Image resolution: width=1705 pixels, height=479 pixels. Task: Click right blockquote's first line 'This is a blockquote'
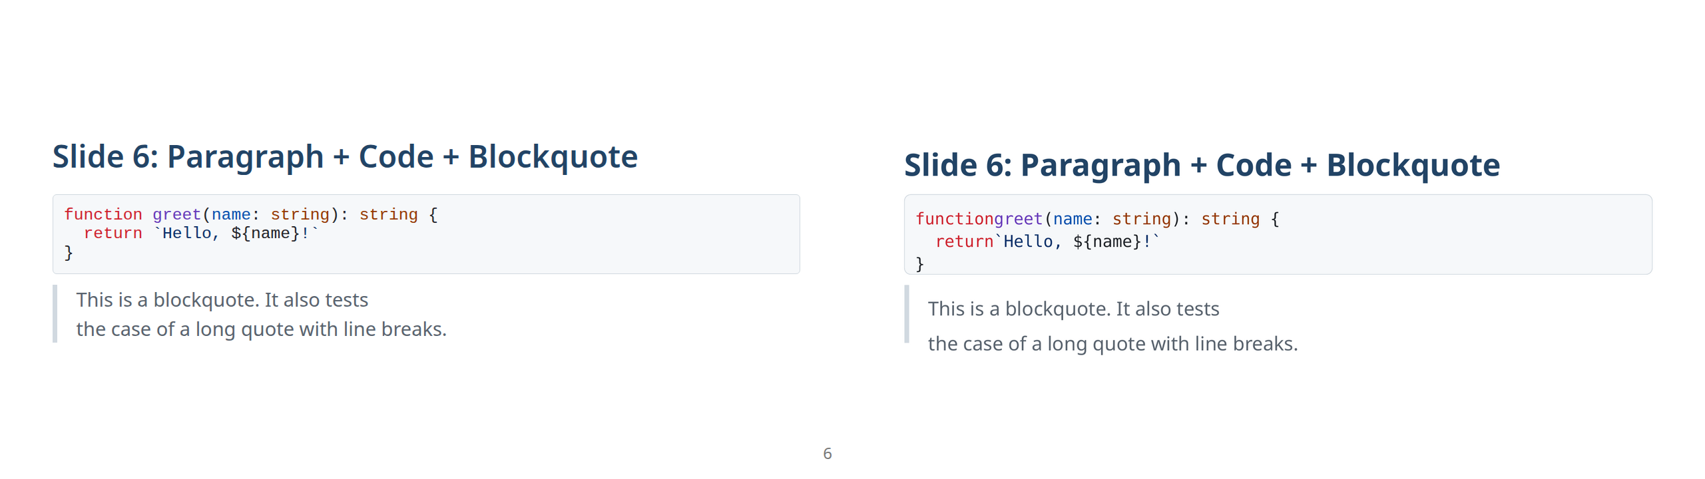[x=1073, y=309]
